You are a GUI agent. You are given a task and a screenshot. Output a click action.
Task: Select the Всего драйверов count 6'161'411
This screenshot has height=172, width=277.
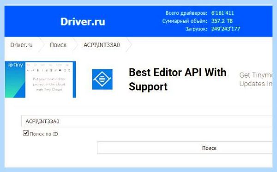click(223, 13)
